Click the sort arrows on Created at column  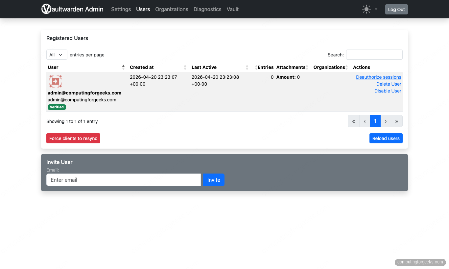(x=185, y=67)
